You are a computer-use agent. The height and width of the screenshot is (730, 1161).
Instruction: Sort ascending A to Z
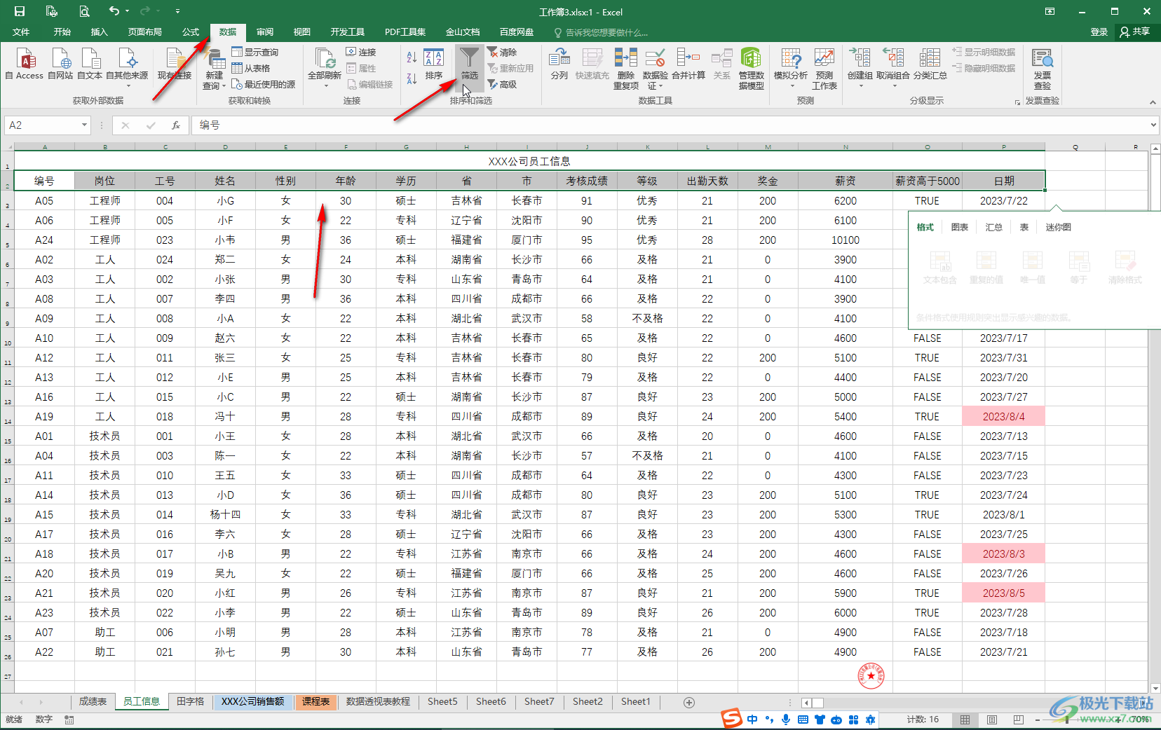click(412, 57)
